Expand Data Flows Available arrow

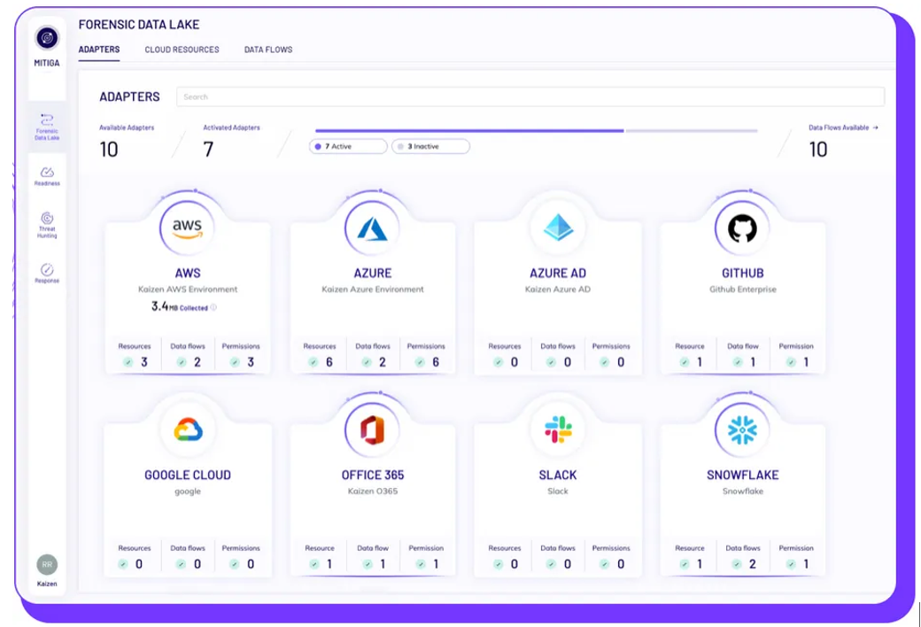tap(875, 128)
